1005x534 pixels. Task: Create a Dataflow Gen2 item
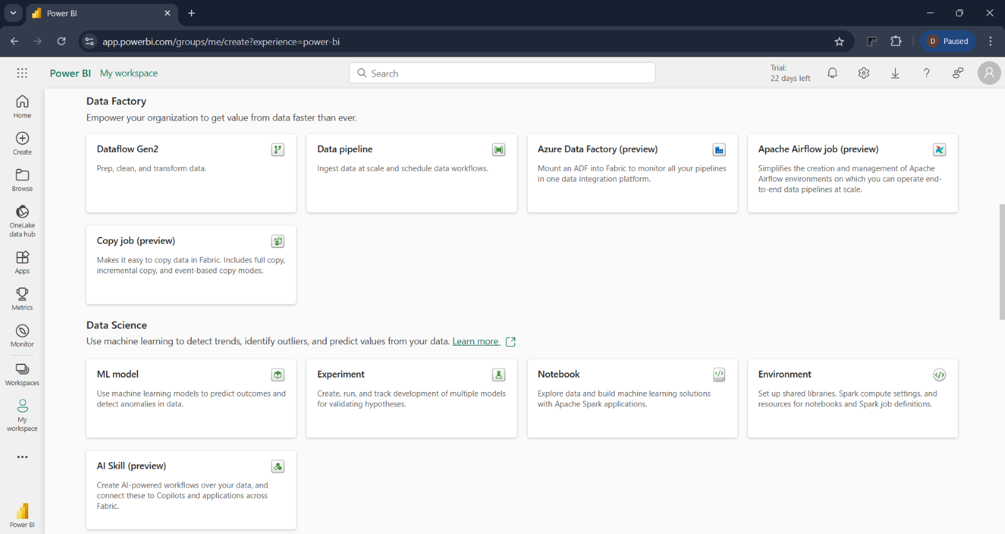click(191, 173)
